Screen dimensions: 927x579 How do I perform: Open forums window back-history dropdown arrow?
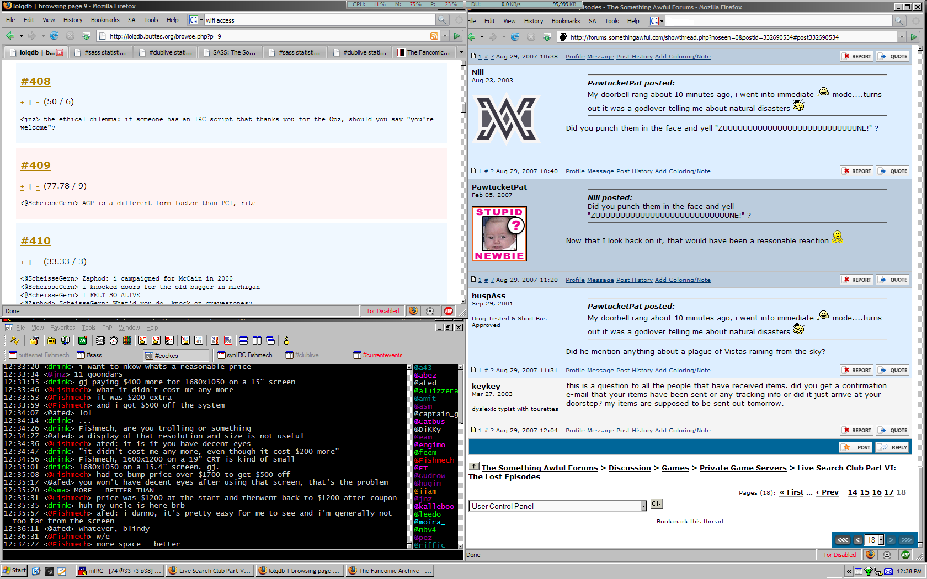click(482, 37)
